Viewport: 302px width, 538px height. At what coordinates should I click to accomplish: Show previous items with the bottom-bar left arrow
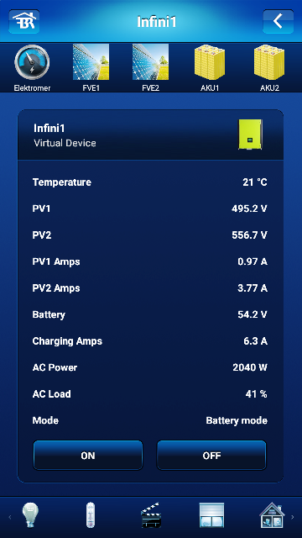coord(9,517)
